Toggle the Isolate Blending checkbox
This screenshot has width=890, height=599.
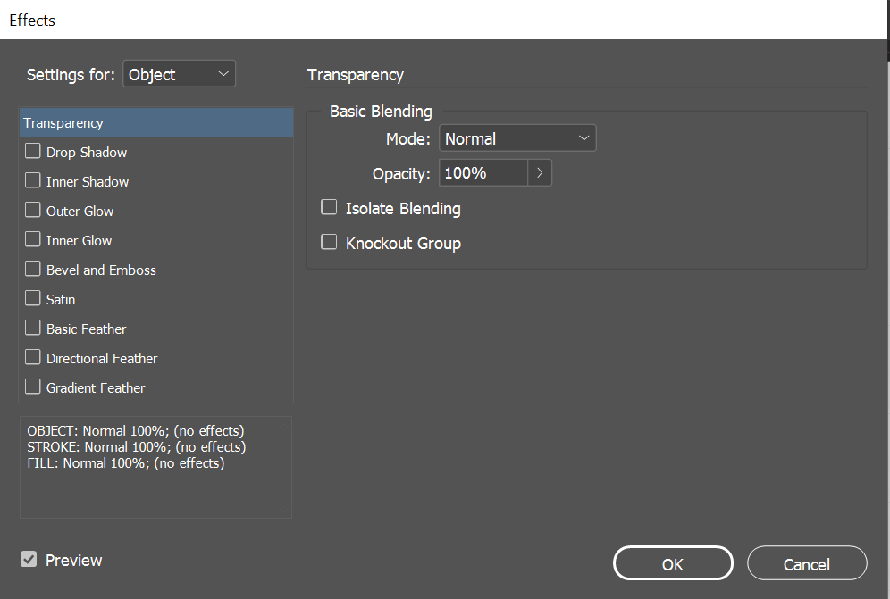point(330,208)
